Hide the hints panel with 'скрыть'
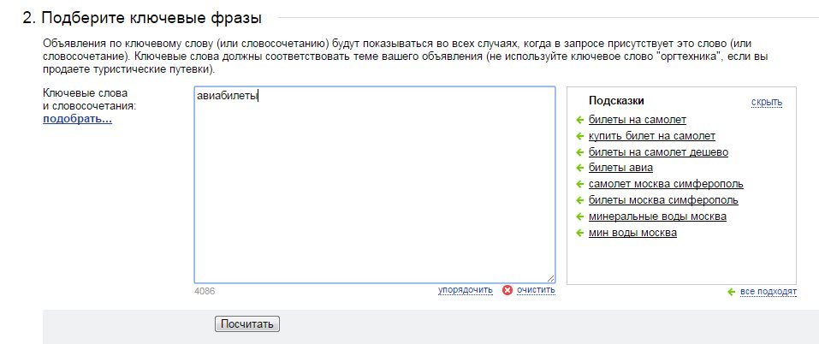This screenshot has height=344, width=819. [766, 102]
